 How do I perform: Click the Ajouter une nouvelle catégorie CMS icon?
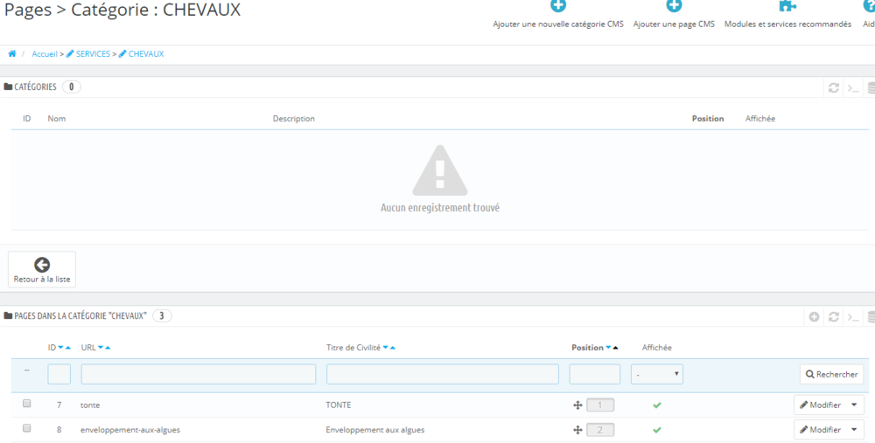pyautogui.click(x=558, y=6)
